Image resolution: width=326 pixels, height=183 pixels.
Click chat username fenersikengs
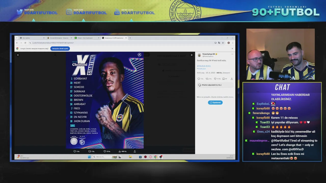(x=261, y=113)
